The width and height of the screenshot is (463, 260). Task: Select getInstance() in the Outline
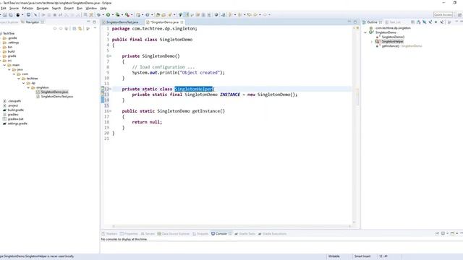coord(391,46)
